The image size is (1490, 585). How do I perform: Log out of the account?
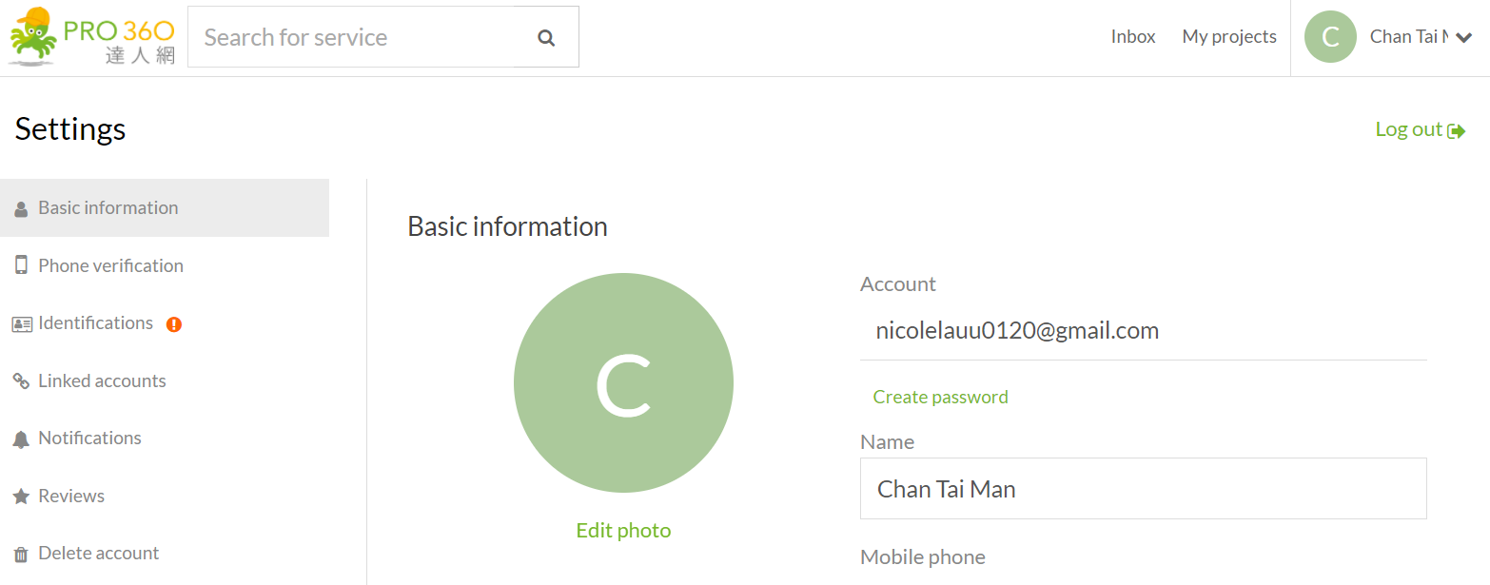point(1419,129)
